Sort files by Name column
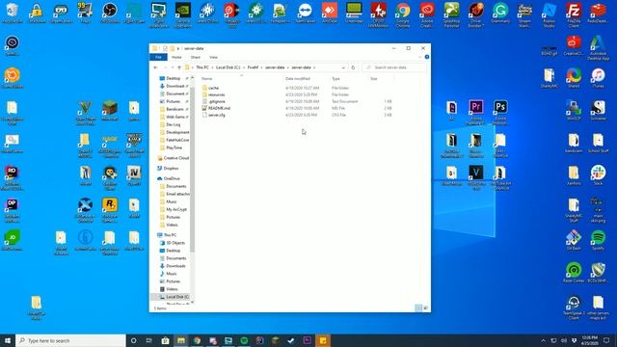 [207, 79]
